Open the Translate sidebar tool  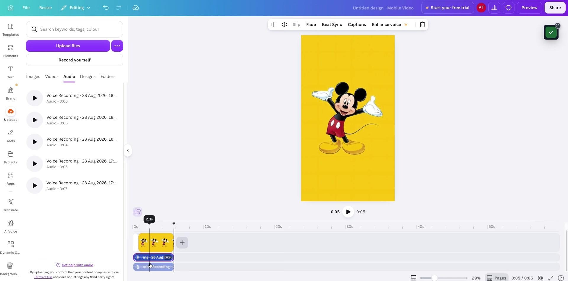click(x=11, y=205)
